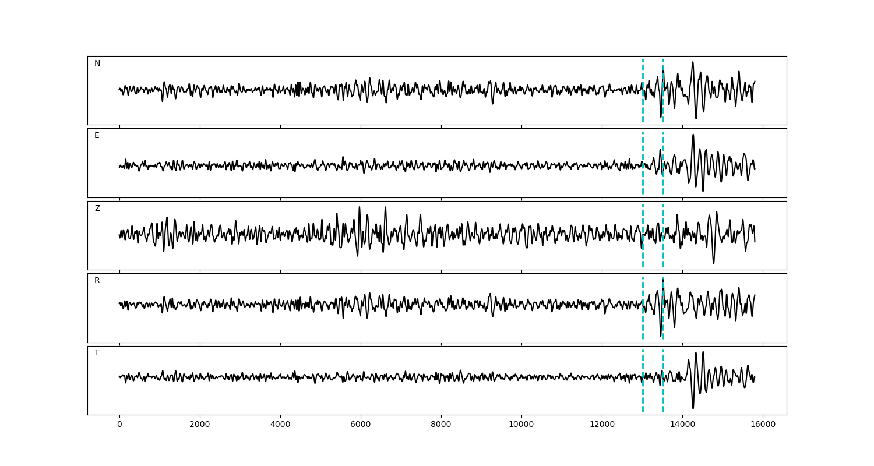Viewport: 874px width, 466px height.
Task: Click the Z channel label
Action: click(x=97, y=209)
